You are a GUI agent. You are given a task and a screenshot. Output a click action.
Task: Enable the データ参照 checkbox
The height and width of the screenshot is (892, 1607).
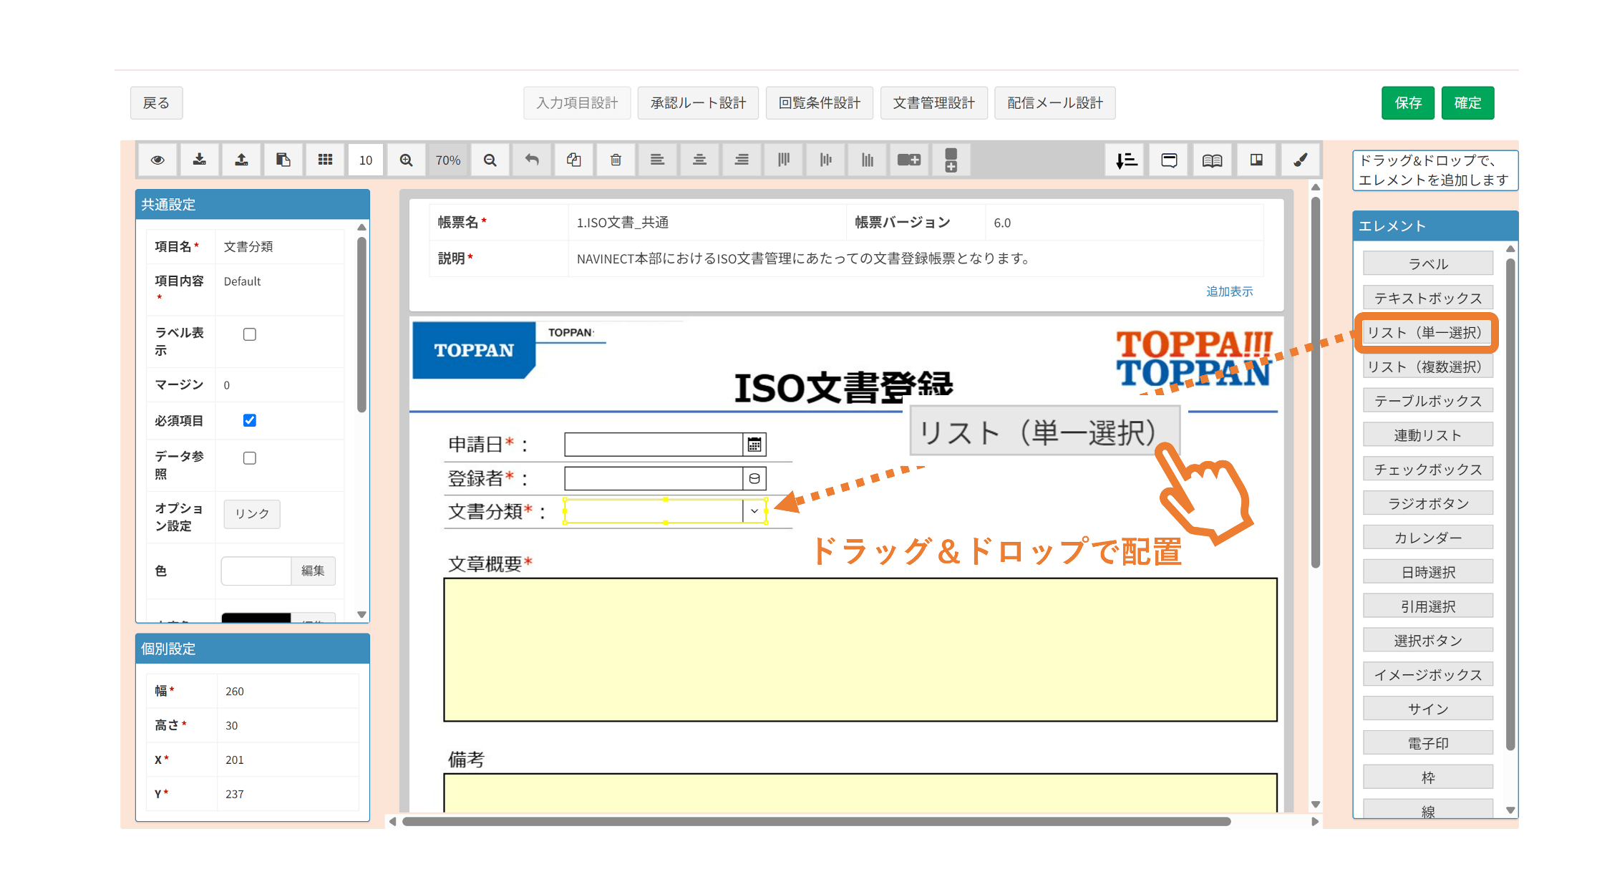pyautogui.click(x=250, y=458)
